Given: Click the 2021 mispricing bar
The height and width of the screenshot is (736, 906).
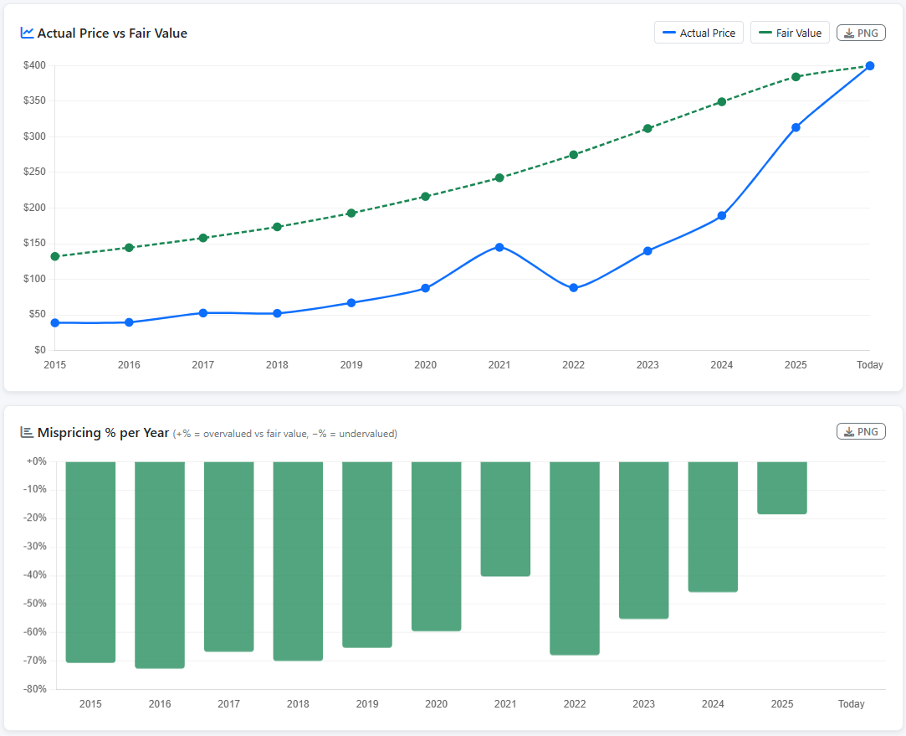Looking at the screenshot, I should 505,518.
